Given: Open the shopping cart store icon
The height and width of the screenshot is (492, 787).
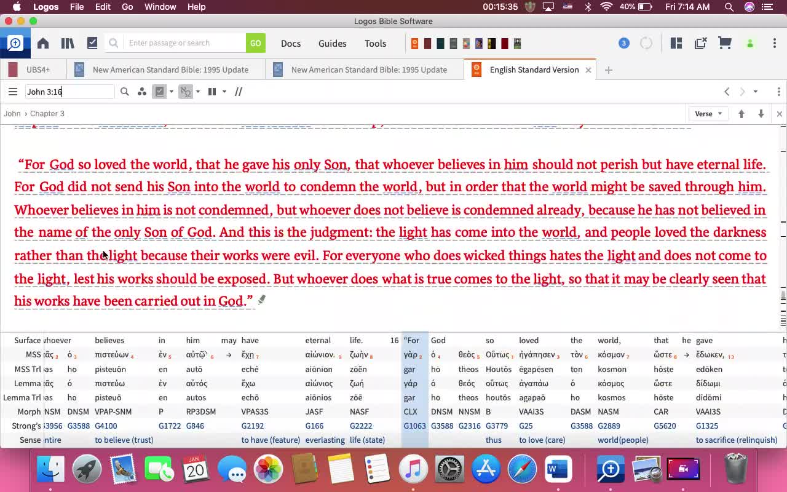Looking at the screenshot, I should (x=725, y=43).
